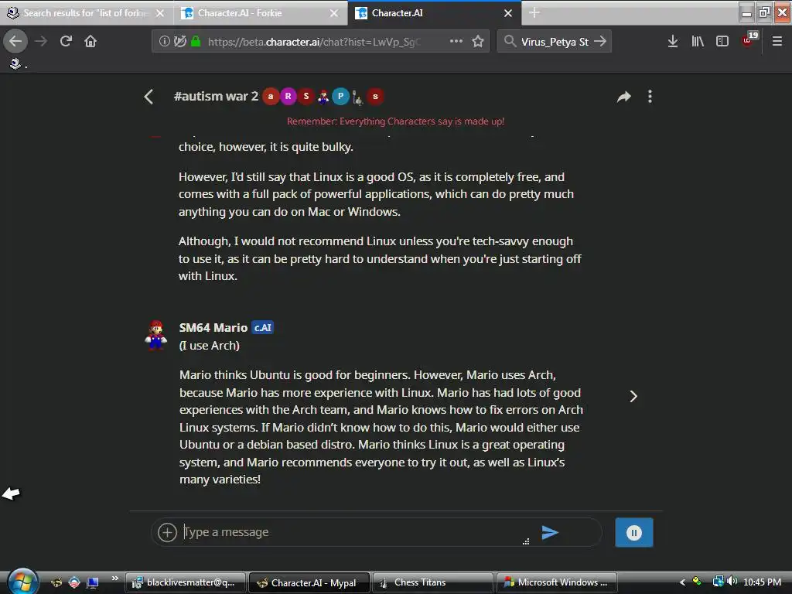This screenshot has height=594, width=792.
Task: Run search with the arrow beside Virus_Petya
Action: coord(600,42)
